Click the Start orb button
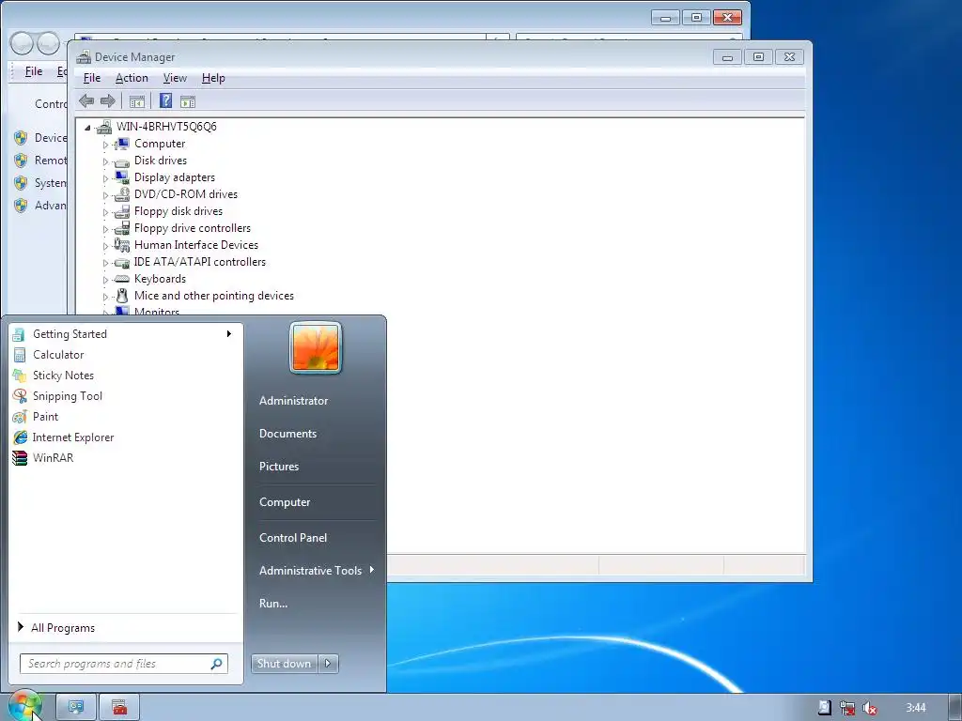This screenshot has height=721, width=962. pos(24,707)
